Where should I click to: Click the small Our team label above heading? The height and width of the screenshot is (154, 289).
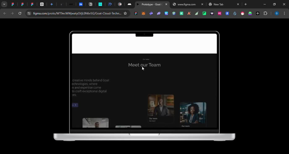coord(146,59)
